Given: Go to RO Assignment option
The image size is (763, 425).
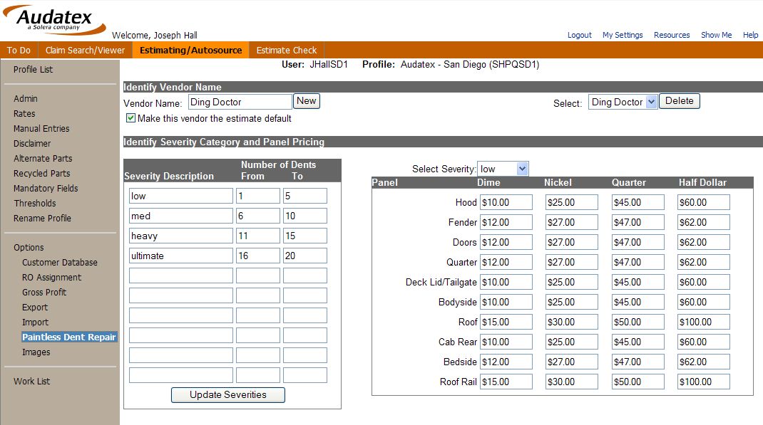Looking at the screenshot, I should 51,278.
